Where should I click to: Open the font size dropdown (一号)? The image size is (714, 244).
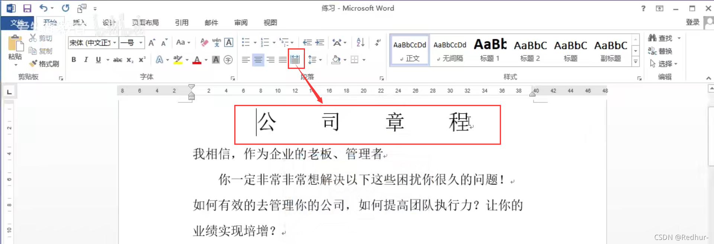pyautogui.click(x=141, y=42)
